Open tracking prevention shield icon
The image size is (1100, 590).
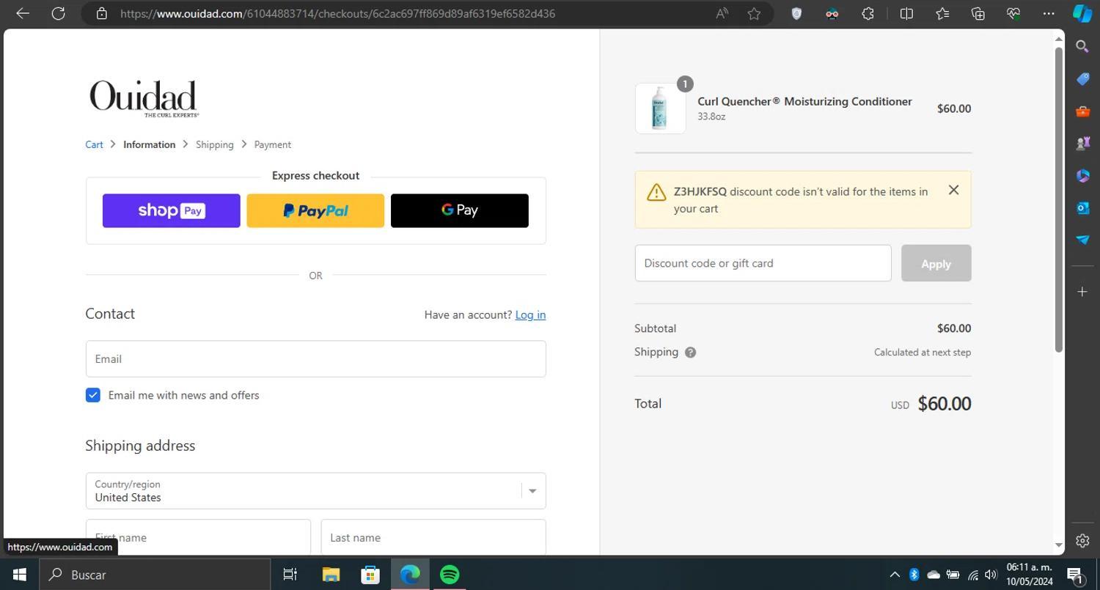click(796, 13)
